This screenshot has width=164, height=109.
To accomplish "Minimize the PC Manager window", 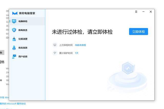I will [x=143, y=12].
